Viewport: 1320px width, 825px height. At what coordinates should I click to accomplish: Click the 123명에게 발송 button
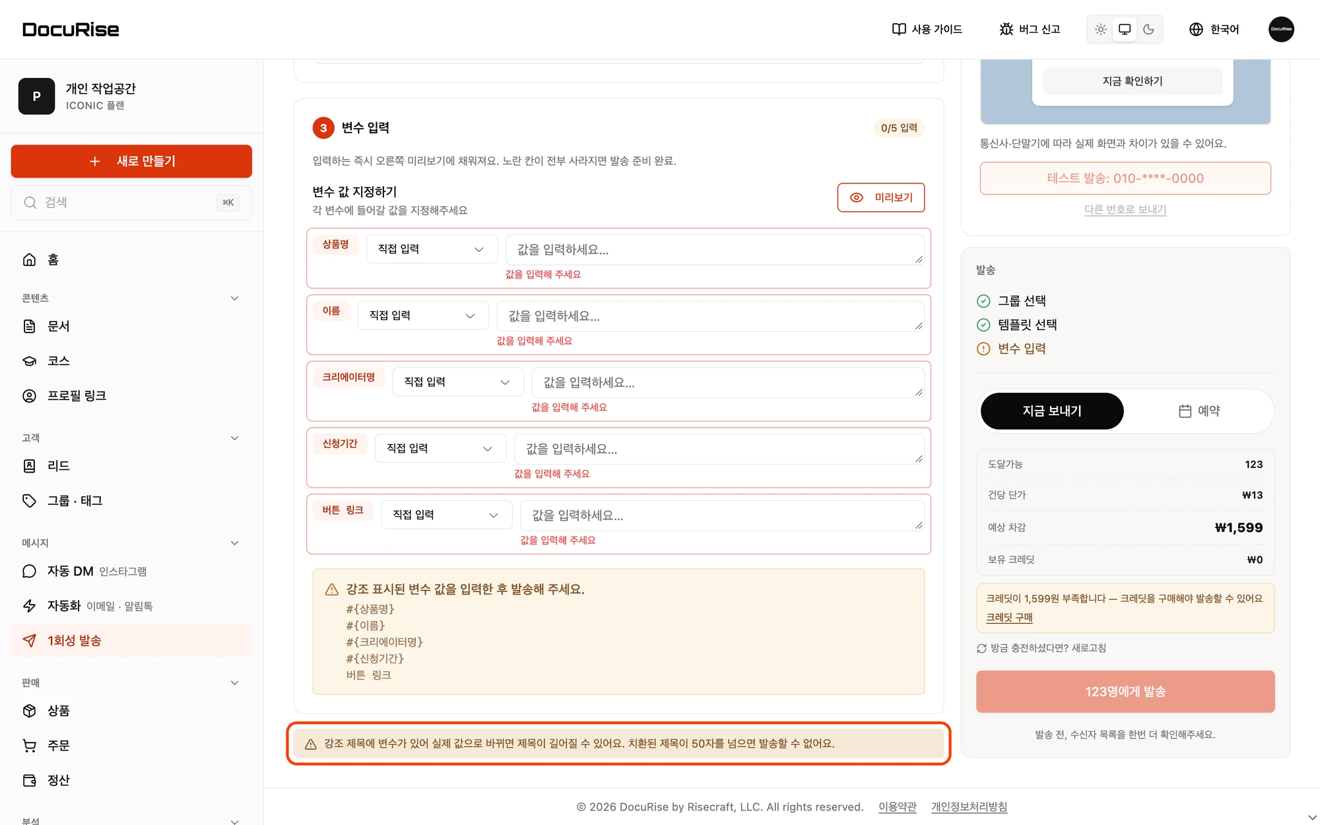click(x=1125, y=692)
